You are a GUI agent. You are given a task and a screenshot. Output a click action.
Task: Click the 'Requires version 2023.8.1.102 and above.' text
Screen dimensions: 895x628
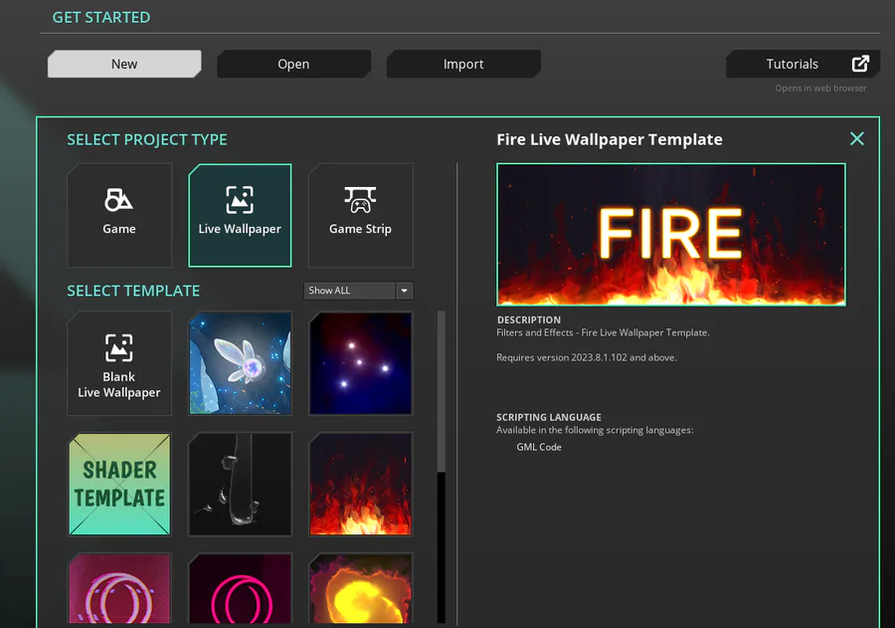[586, 357]
